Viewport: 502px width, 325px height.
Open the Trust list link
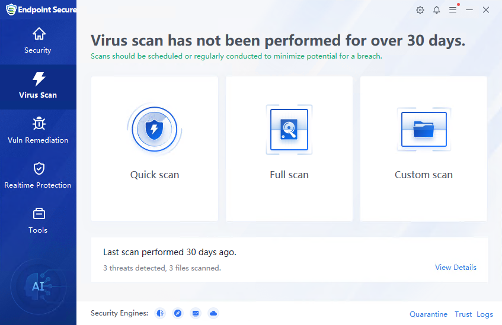pos(463,314)
